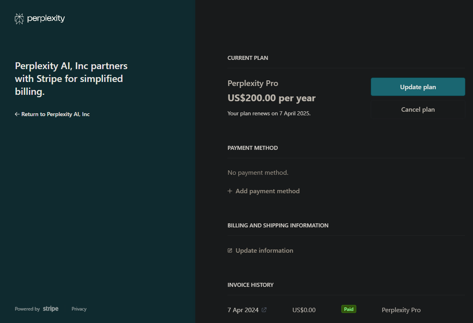Click external link icon beside 7 Apr 2024
The width and height of the screenshot is (473, 323).
[x=264, y=310]
